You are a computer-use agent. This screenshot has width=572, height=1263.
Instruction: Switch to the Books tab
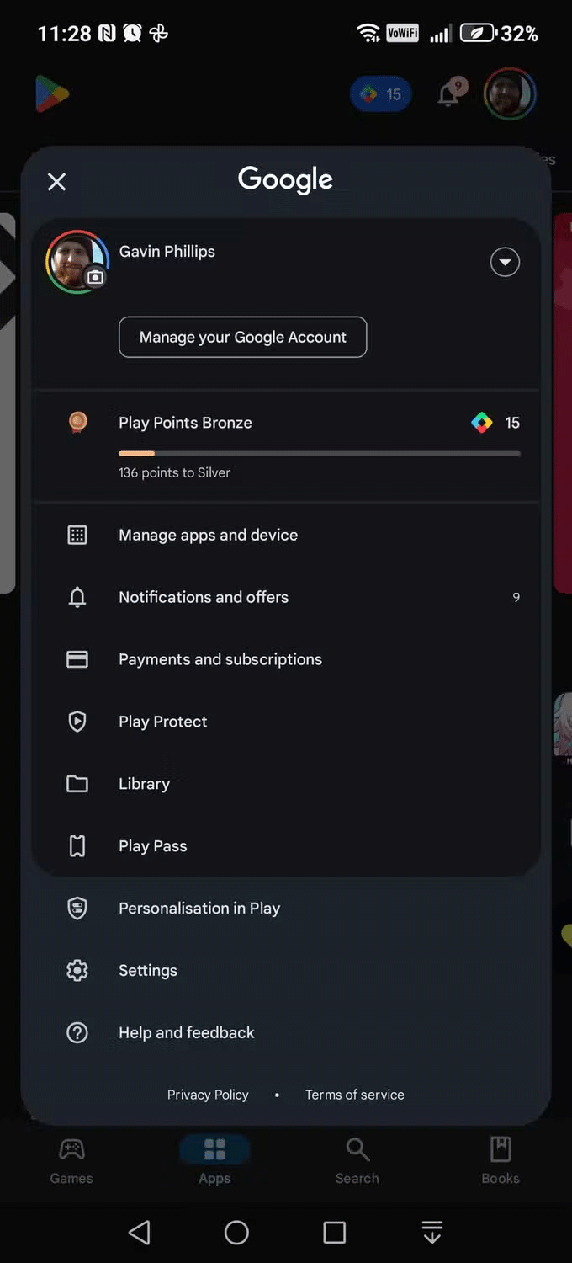(500, 1160)
